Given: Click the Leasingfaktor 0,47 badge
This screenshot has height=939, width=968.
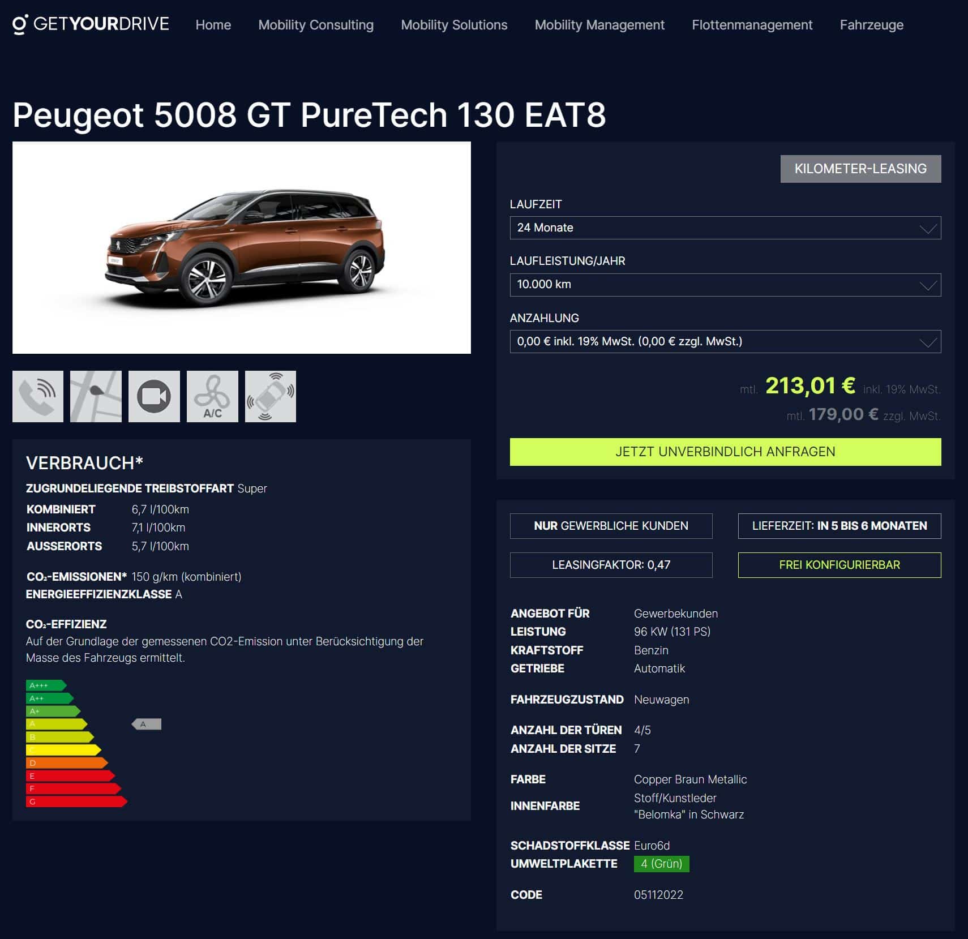Looking at the screenshot, I should (611, 565).
